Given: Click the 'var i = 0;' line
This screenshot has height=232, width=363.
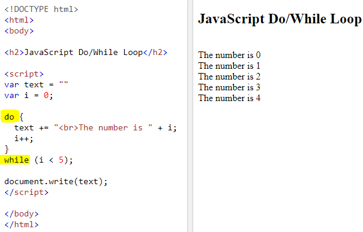Looking at the screenshot, I should (x=29, y=95).
